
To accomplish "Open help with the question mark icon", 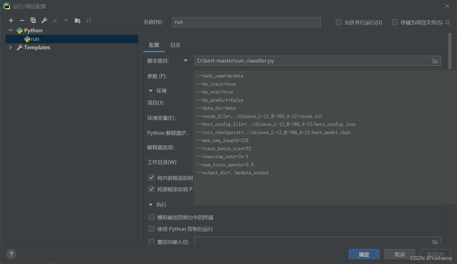I will tap(11, 254).
